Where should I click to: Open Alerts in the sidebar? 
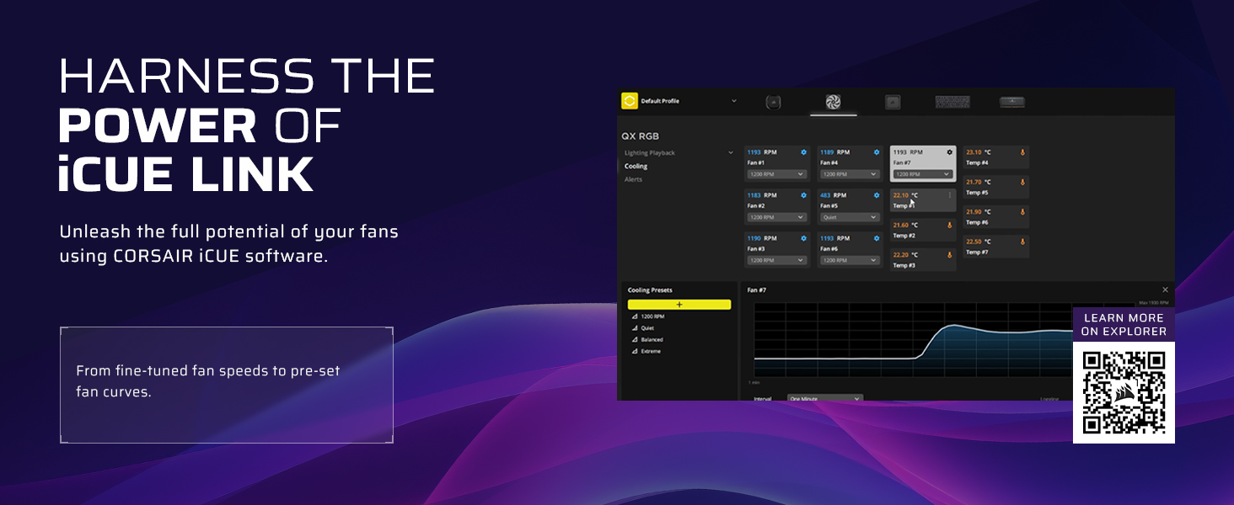pyautogui.click(x=633, y=179)
